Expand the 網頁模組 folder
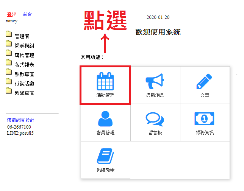 [24, 46]
